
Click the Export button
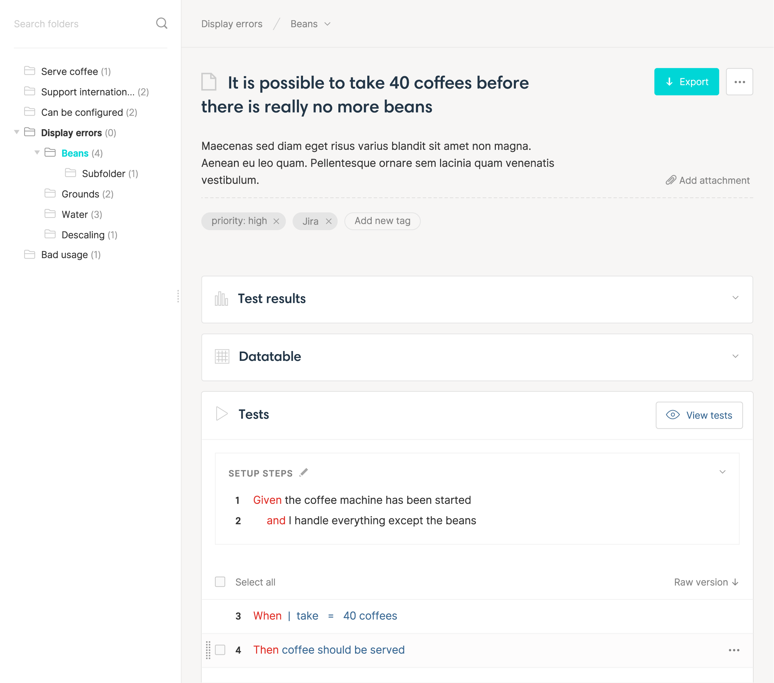(687, 82)
